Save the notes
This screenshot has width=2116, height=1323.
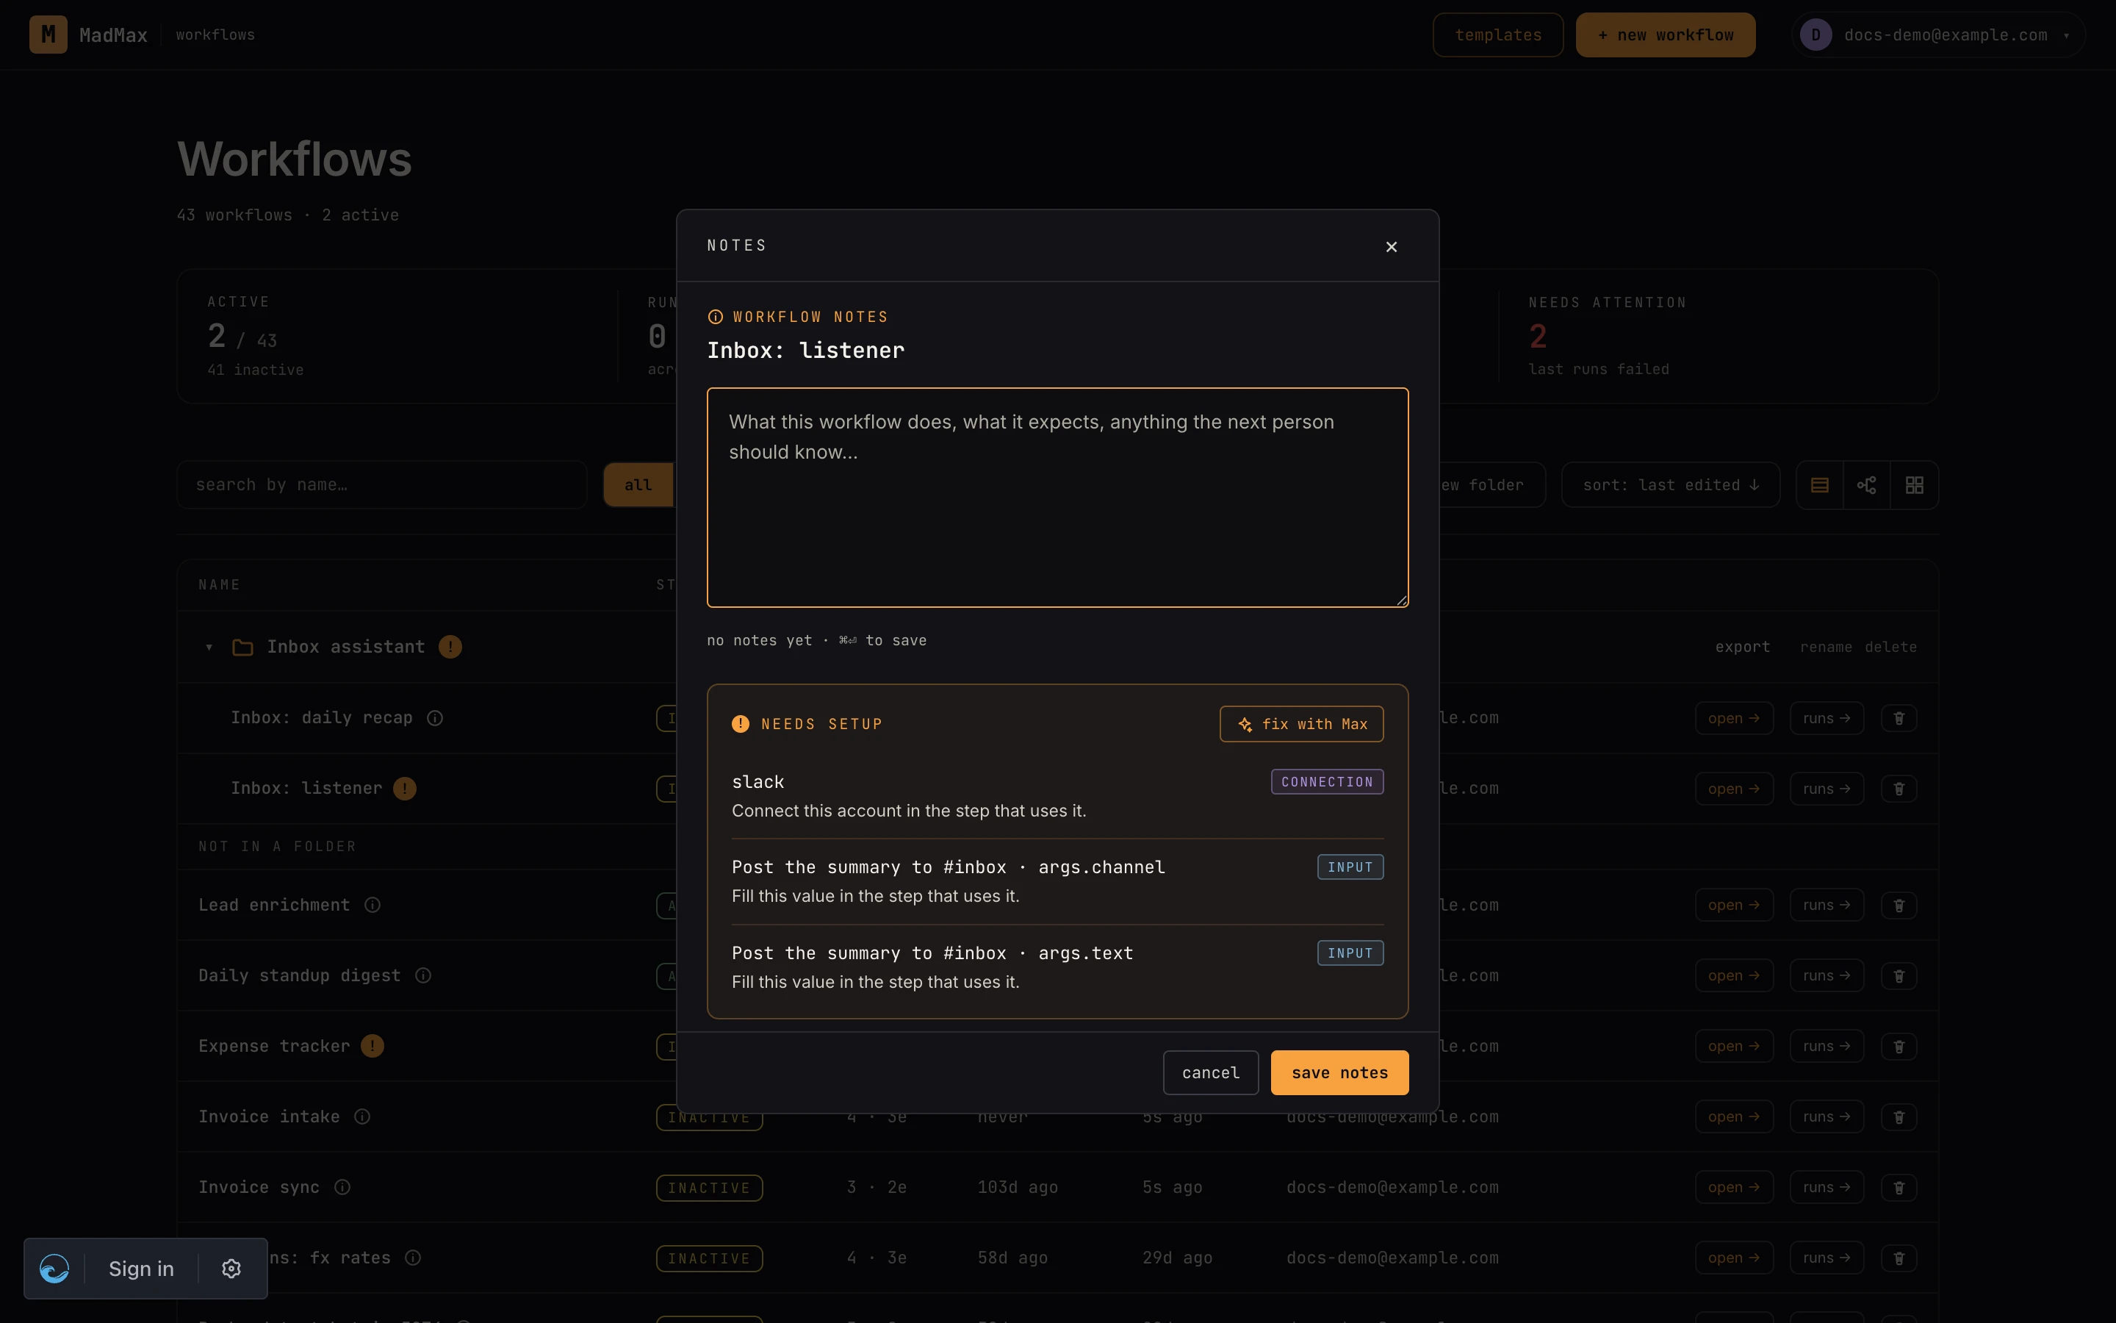point(1339,1073)
